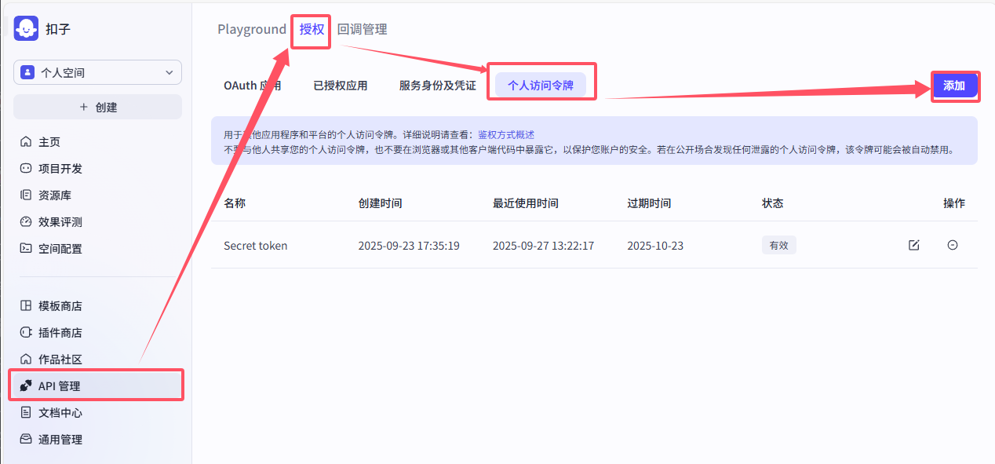The width and height of the screenshot is (995, 464).
Task: Switch to the 回调管理 tab
Action: 360,29
